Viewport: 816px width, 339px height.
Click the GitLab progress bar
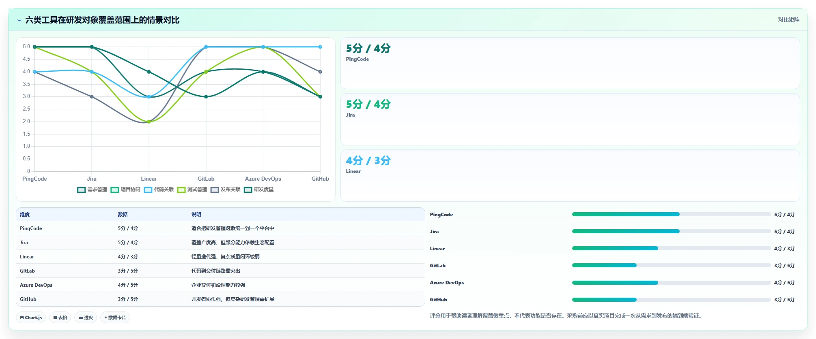(671, 265)
